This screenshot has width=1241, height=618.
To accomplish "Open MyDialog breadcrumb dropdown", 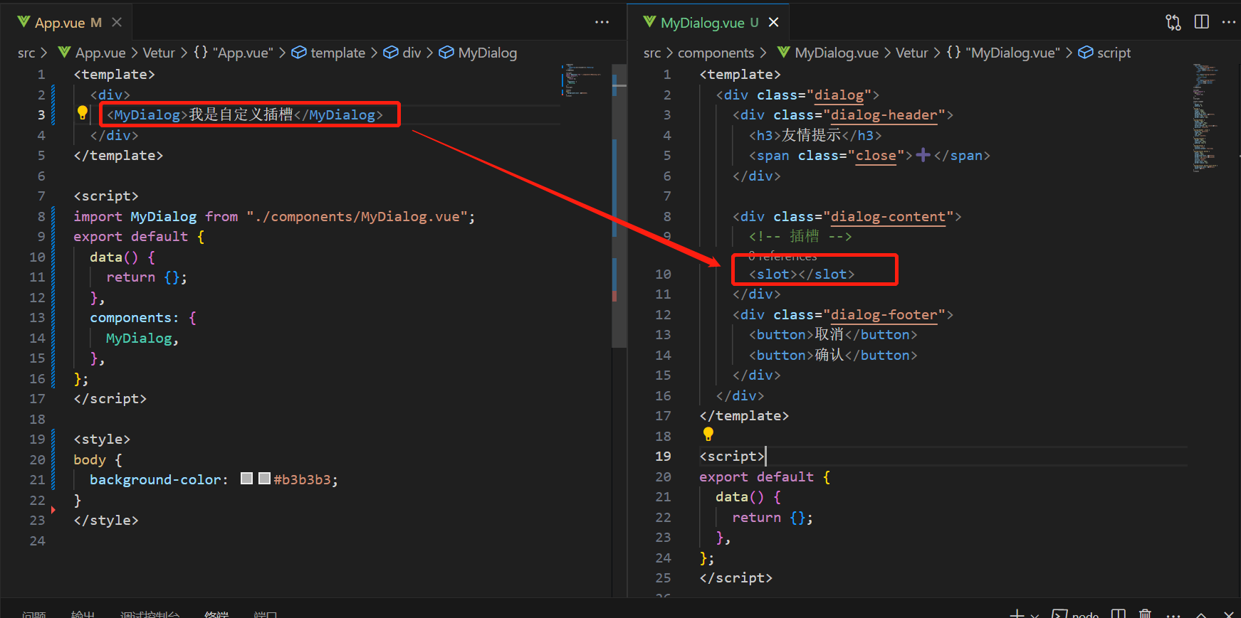I will 488,53.
